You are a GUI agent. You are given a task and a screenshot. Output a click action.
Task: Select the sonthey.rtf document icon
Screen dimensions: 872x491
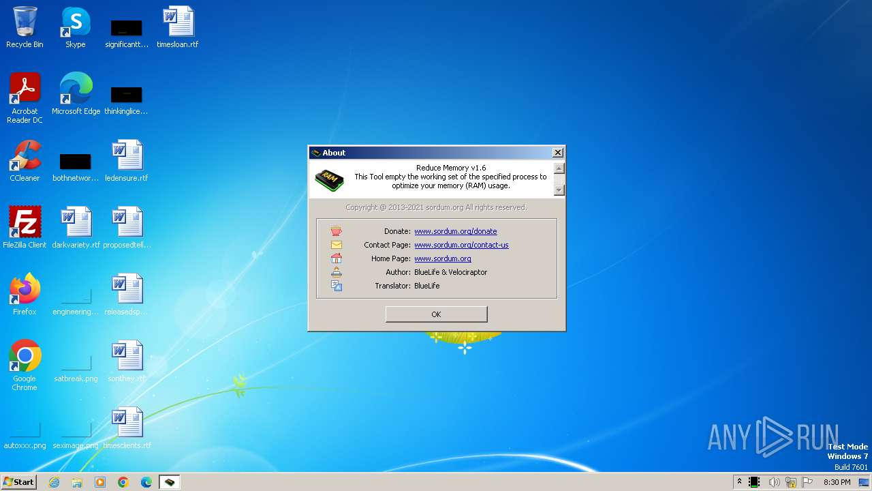pos(127,361)
